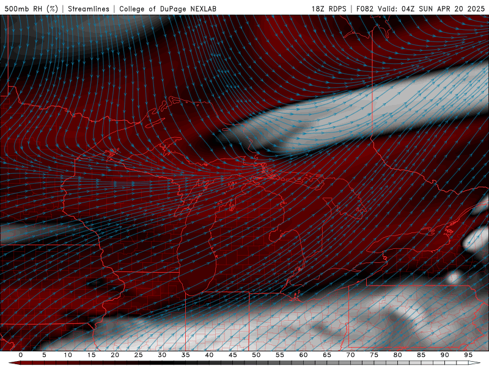
Task: Click the colorbar label '40'
Action: tap(209, 355)
